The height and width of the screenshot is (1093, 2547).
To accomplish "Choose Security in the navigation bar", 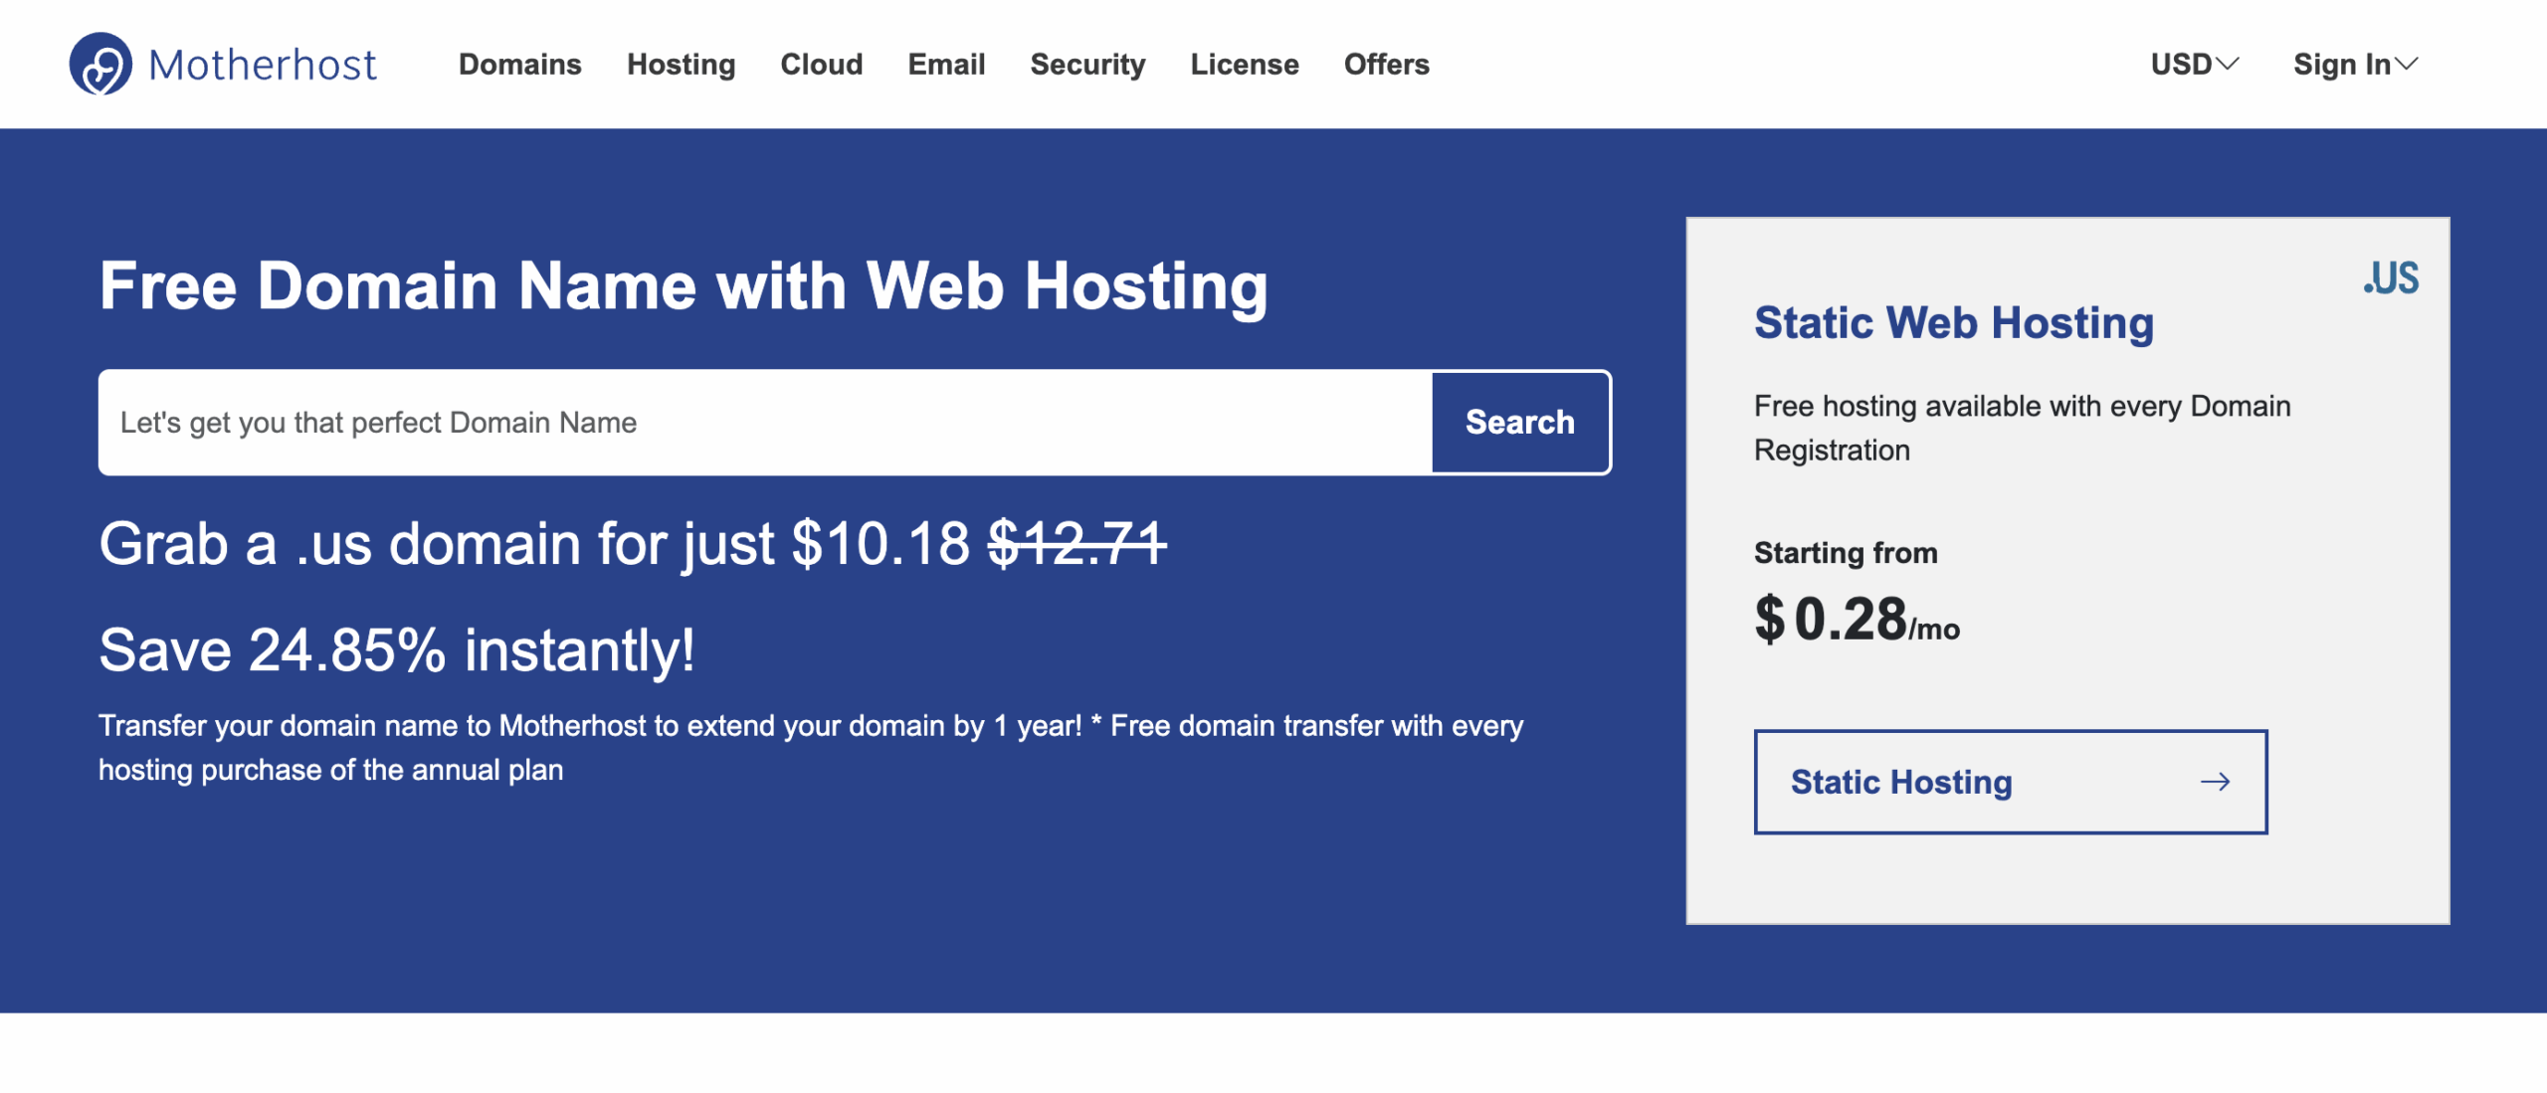I will tap(1087, 65).
